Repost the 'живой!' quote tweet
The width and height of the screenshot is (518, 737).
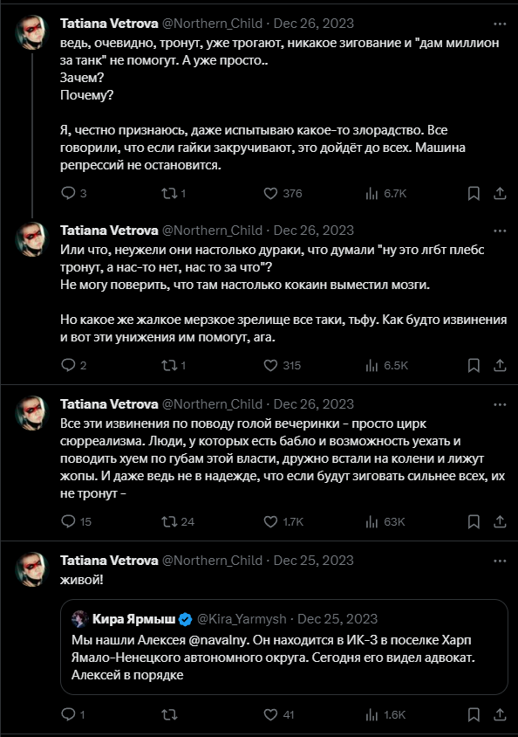pos(169,714)
